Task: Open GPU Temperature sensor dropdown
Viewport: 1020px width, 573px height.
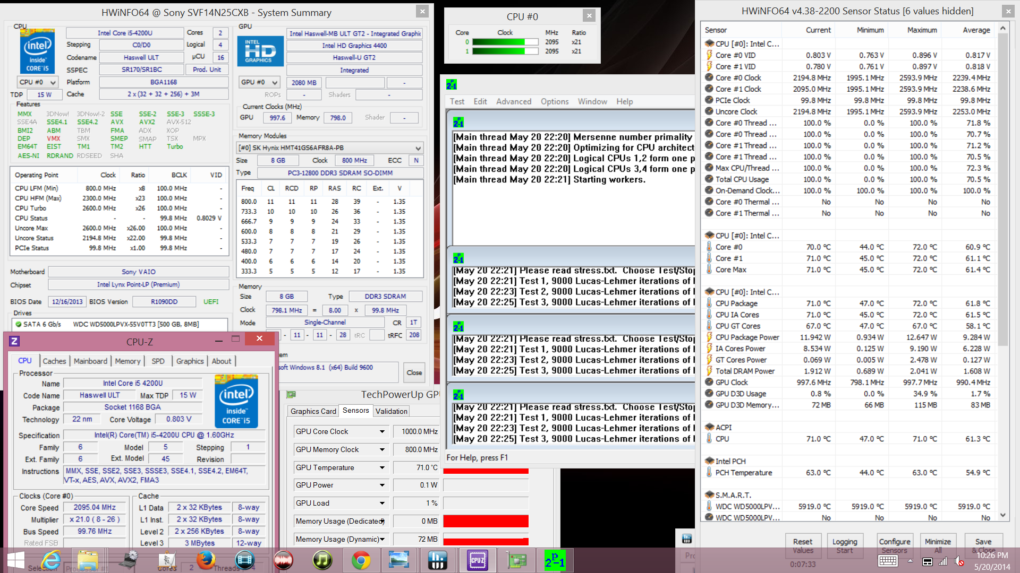Action: pyautogui.click(x=382, y=468)
